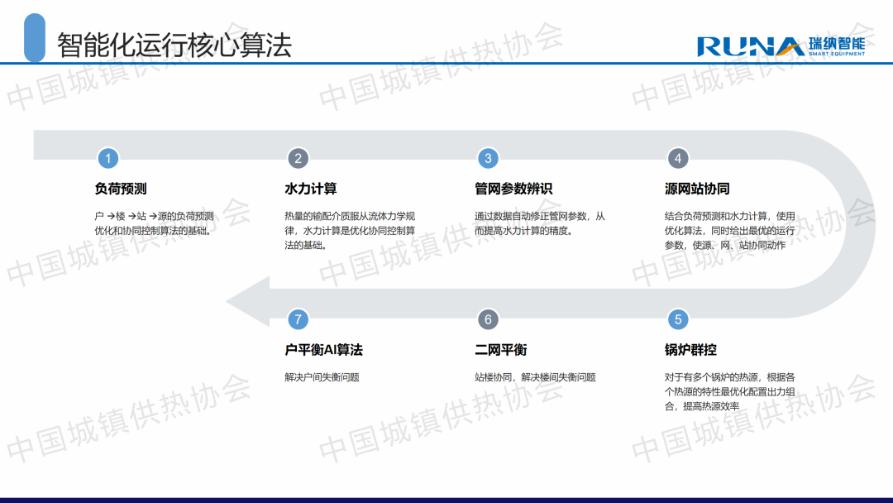Click the number 2 step circle

point(298,158)
